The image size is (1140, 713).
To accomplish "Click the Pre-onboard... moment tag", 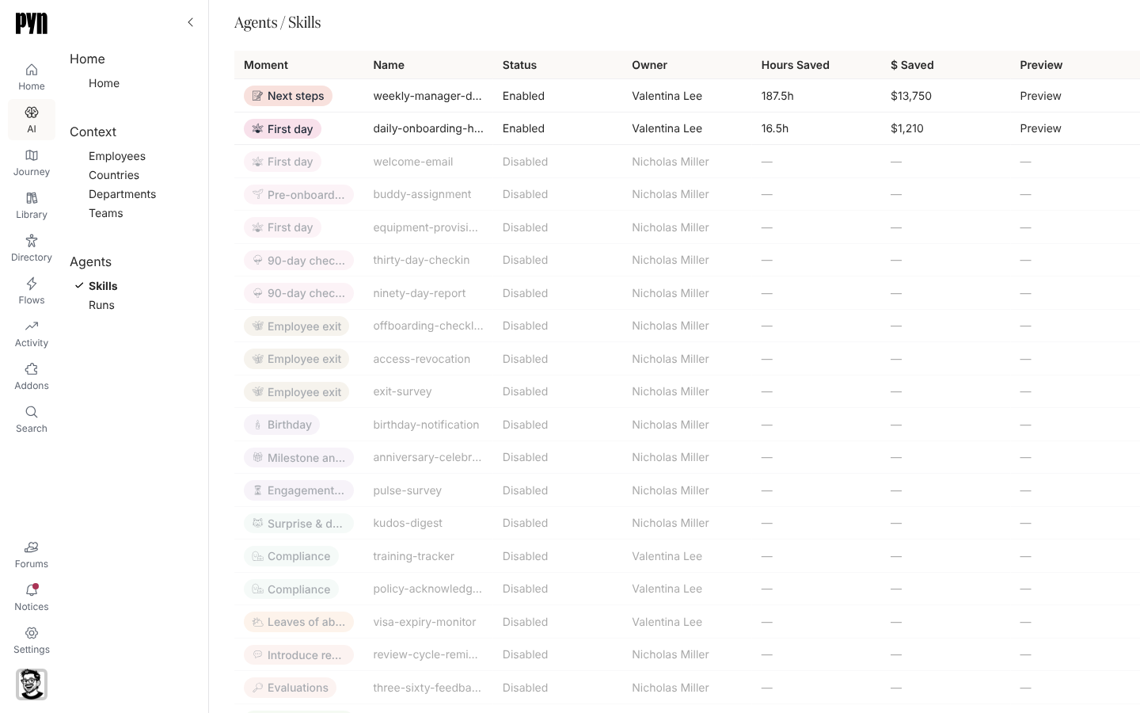I will point(298,194).
